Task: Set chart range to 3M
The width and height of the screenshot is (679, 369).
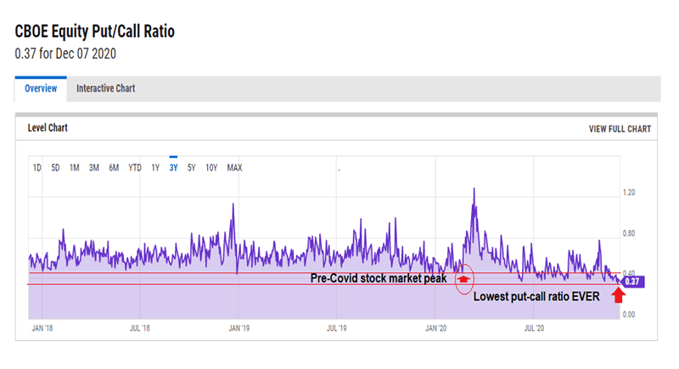Action: coord(94,168)
